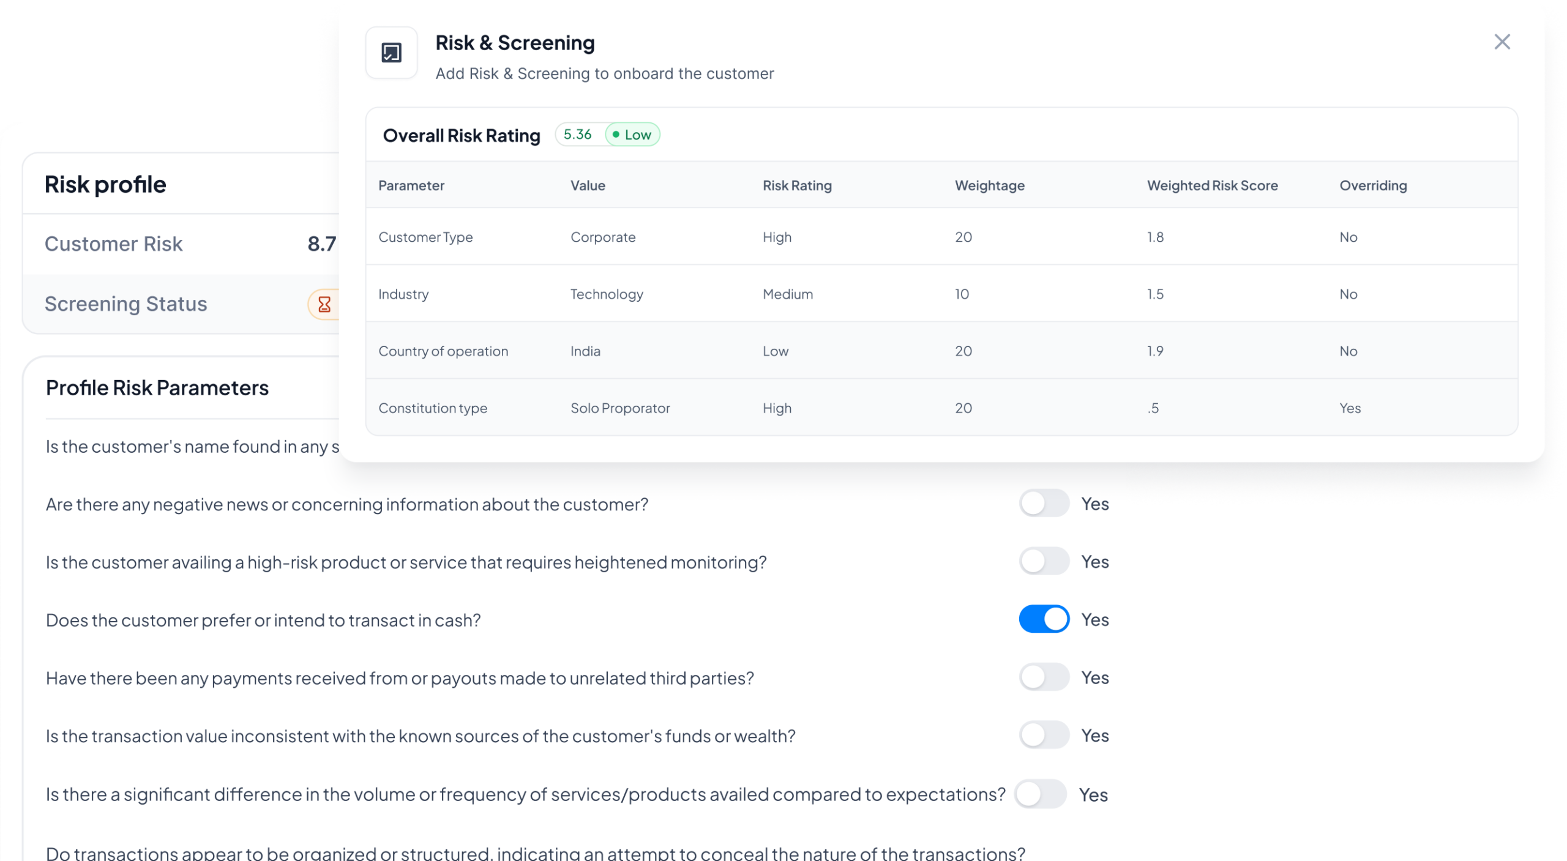Disable the transact in cash toggle
This screenshot has height=861, width=1567.
click(x=1044, y=619)
